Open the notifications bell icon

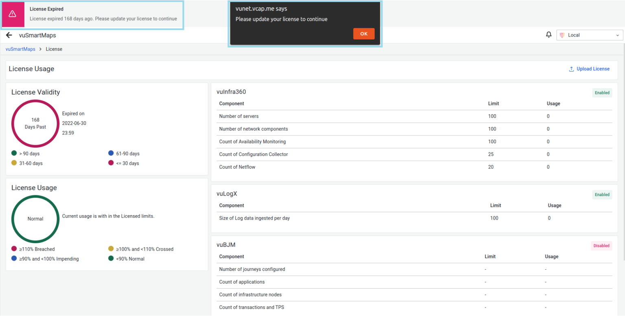coord(549,35)
